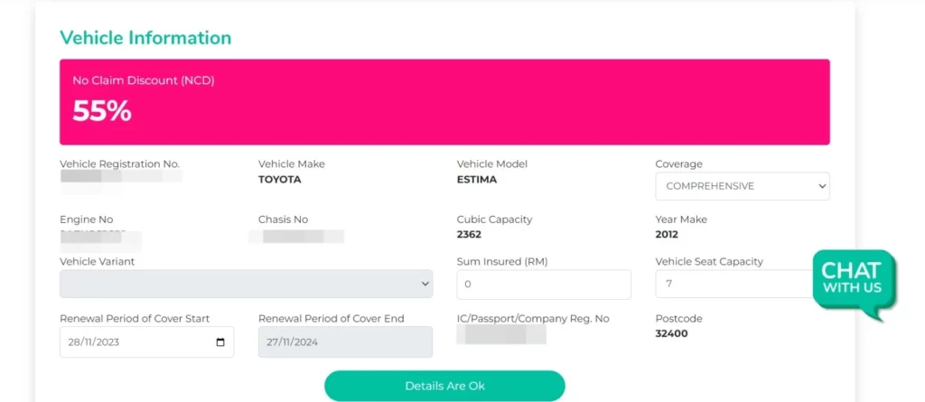Select the blurred Vehicle Registration No. value
Image resolution: width=925 pixels, height=402 pixels.
[121, 176]
